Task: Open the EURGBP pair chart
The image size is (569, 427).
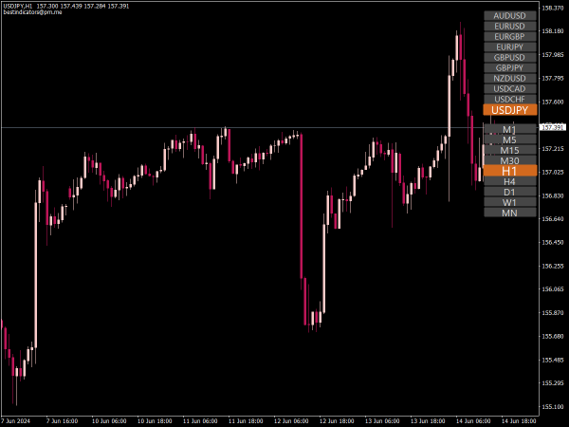Action: coord(510,37)
